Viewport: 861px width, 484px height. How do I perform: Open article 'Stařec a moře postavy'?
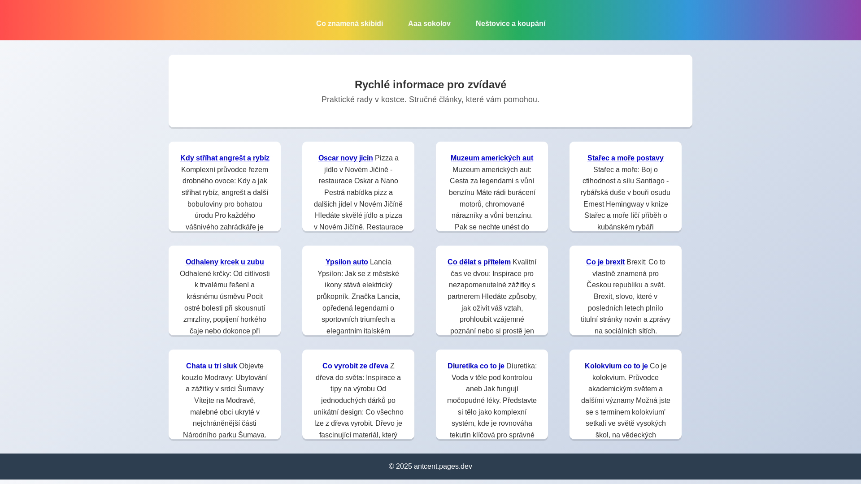pyautogui.click(x=625, y=158)
